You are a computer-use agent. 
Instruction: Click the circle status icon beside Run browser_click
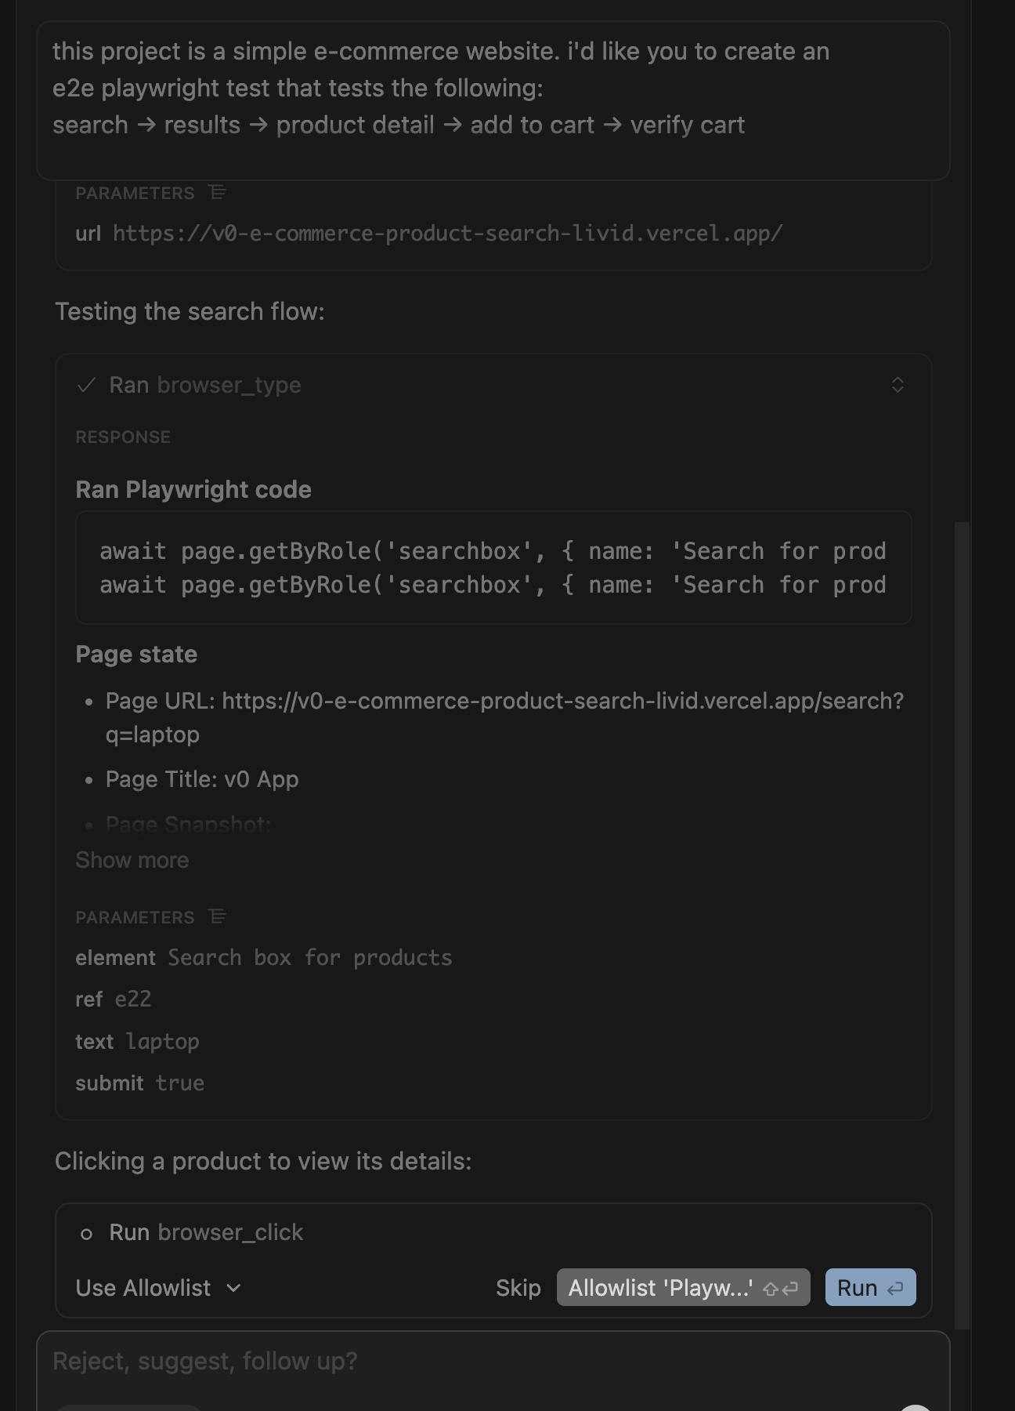click(x=88, y=1231)
